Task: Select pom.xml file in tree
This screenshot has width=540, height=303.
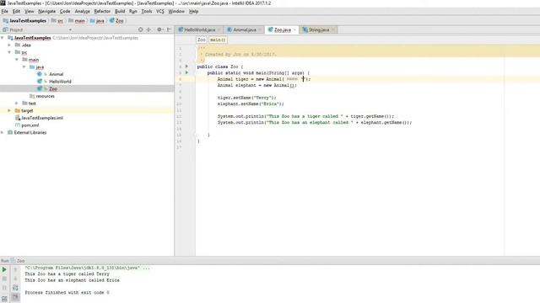Action: point(30,125)
